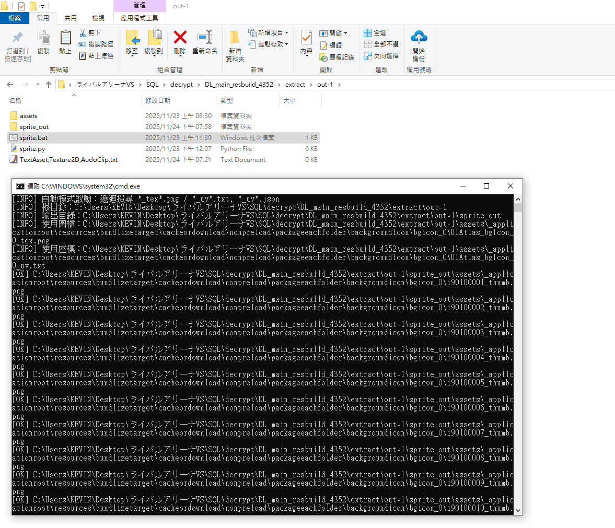Paste a shortcut with 貼上捷徑
This screenshot has height=528, width=615.
point(96,56)
